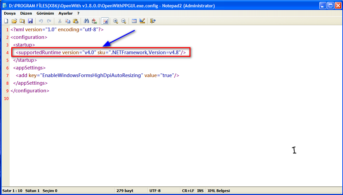Minimize the Notepad2 window
This screenshot has width=343, height=195.
click(x=323, y=5)
